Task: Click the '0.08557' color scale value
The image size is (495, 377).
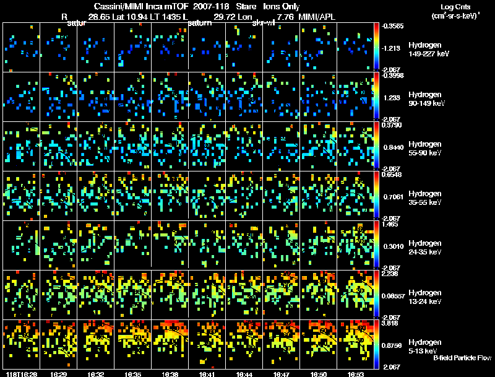Action: 393,296
